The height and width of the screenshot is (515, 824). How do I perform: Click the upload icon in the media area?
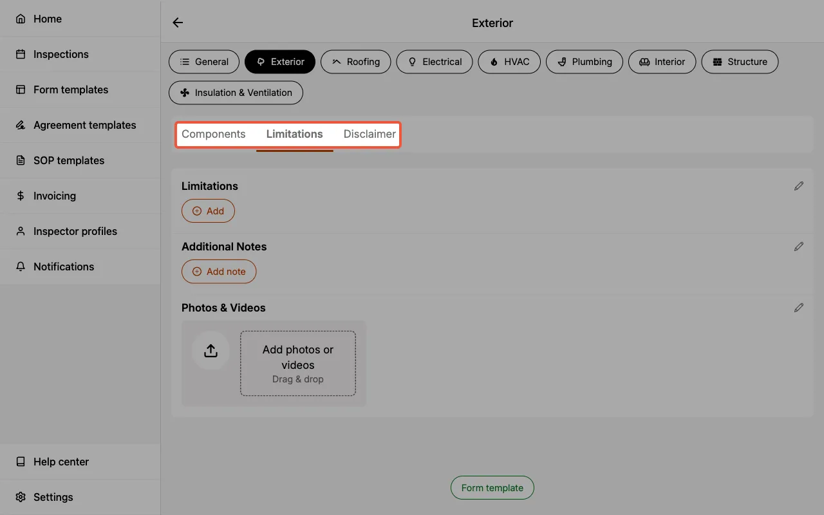[x=211, y=350]
